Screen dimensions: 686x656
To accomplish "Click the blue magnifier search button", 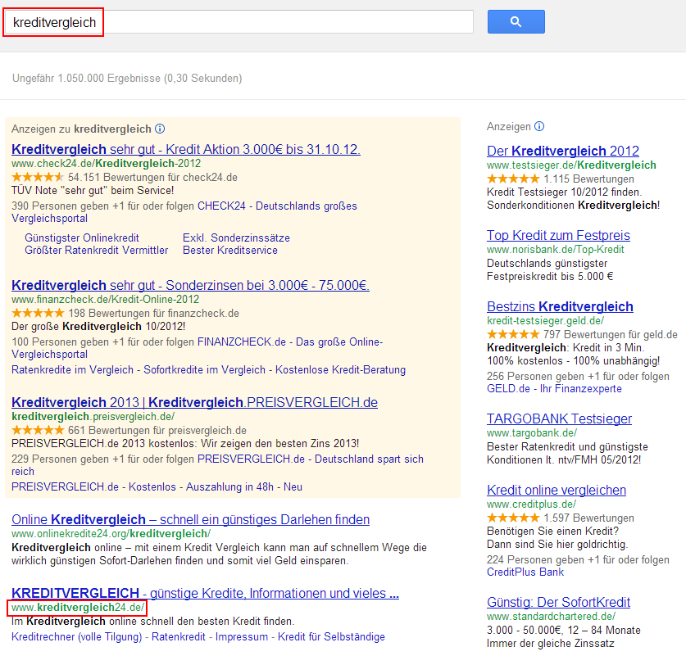I will pyautogui.click(x=516, y=22).
